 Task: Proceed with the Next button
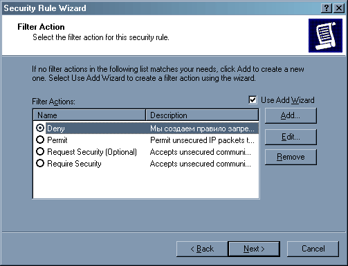pyautogui.click(x=254, y=249)
